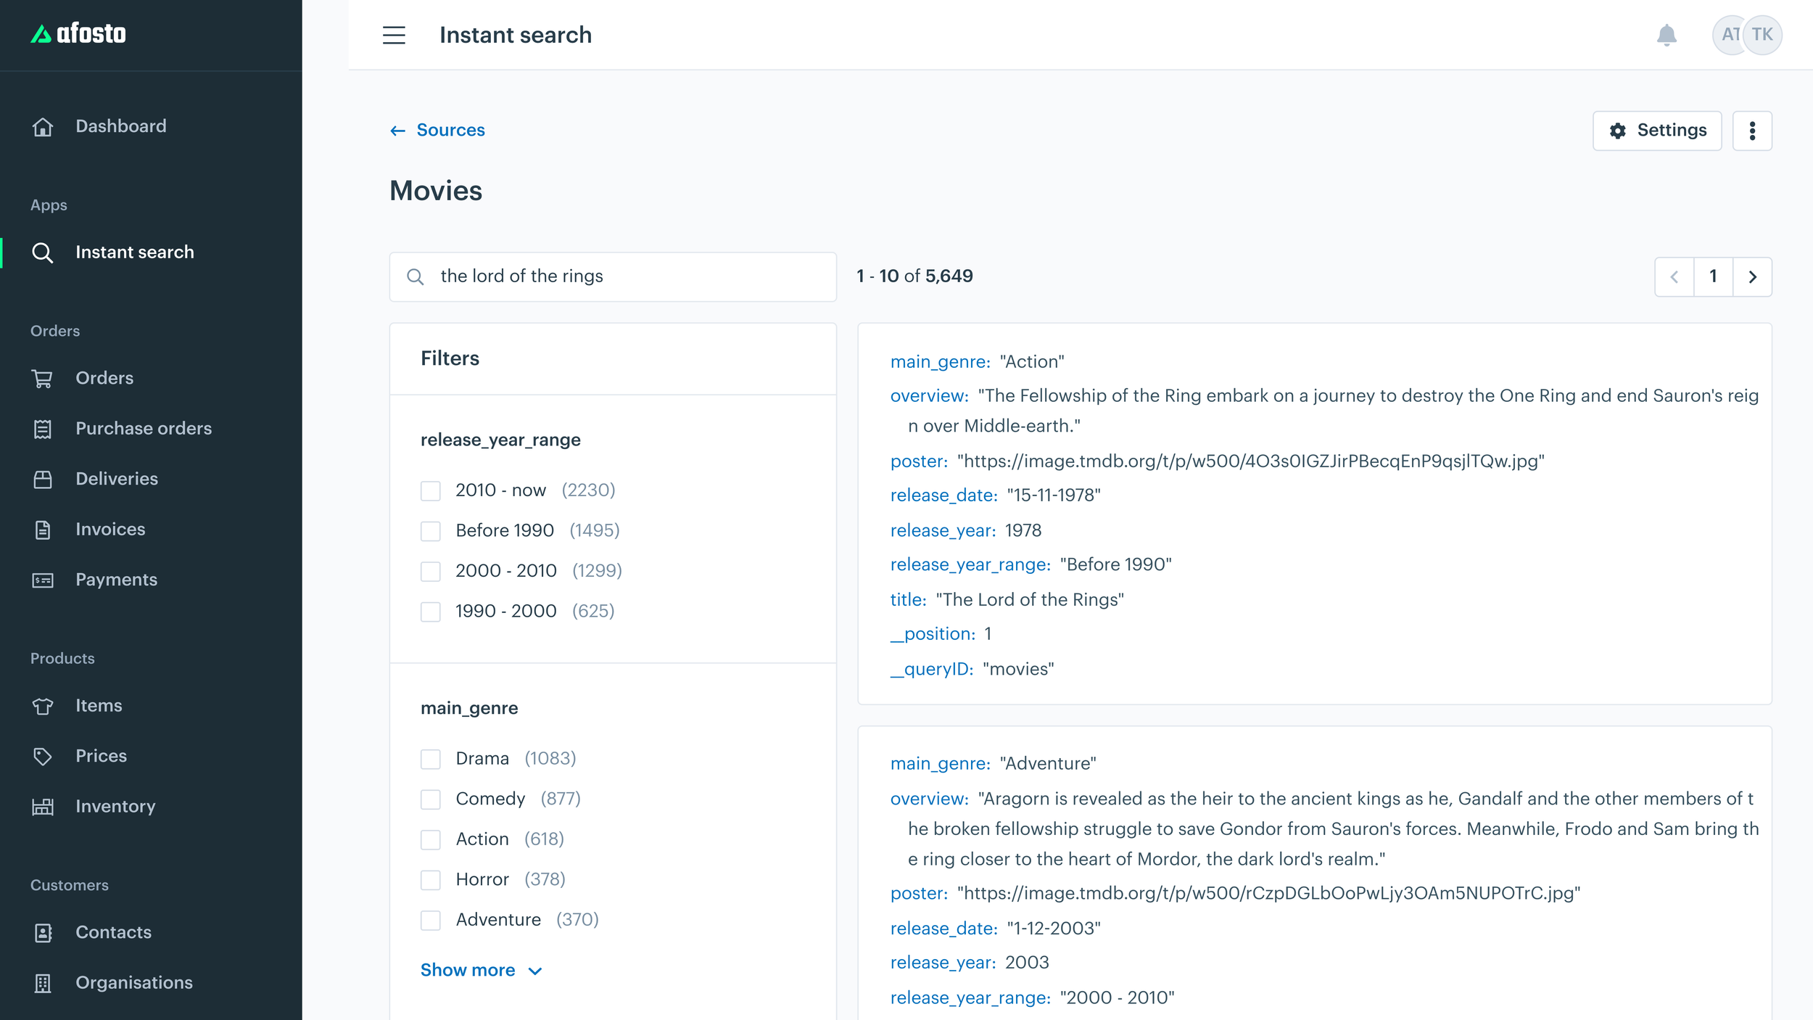This screenshot has height=1020, width=1813.
Task: Open Invoices menu item
Action: (x=110, y=529)
